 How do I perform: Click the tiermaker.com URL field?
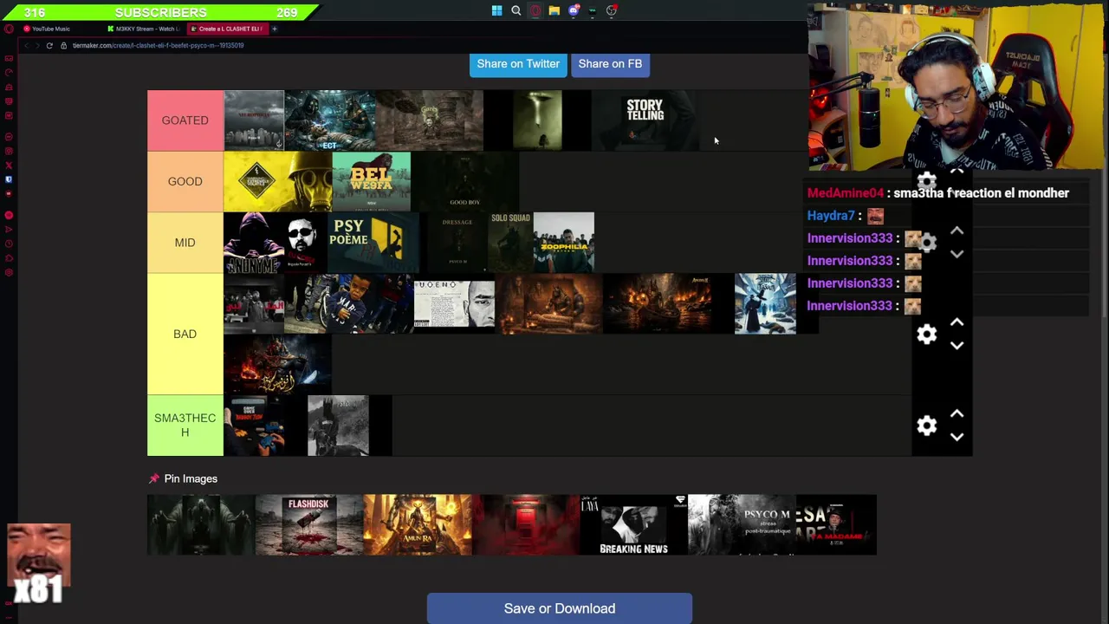click(x=159, y=45)
